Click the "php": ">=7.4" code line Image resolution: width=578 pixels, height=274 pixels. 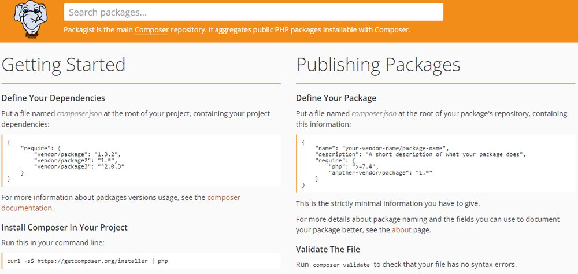[354, 166]
